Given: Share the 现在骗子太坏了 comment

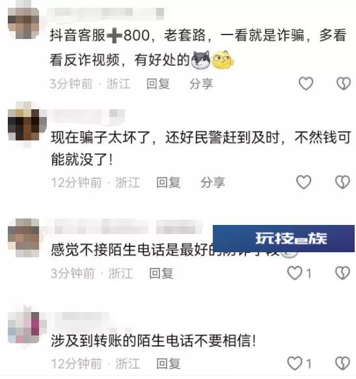Looking at the screenshot, I should tap(213, 183).
